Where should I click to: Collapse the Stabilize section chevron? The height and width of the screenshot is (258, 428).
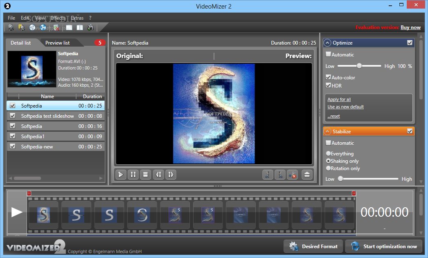point(327,132)
